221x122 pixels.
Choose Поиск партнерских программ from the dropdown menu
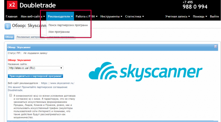tap(68, 25)
